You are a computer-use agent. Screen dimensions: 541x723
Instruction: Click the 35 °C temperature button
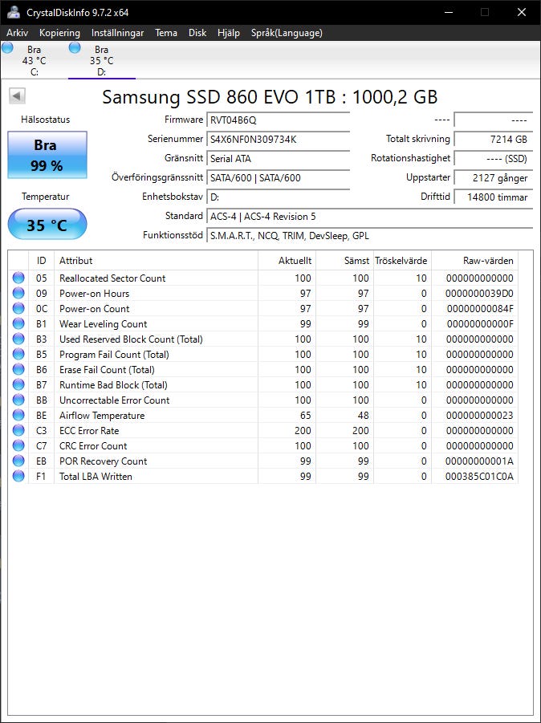47,225
